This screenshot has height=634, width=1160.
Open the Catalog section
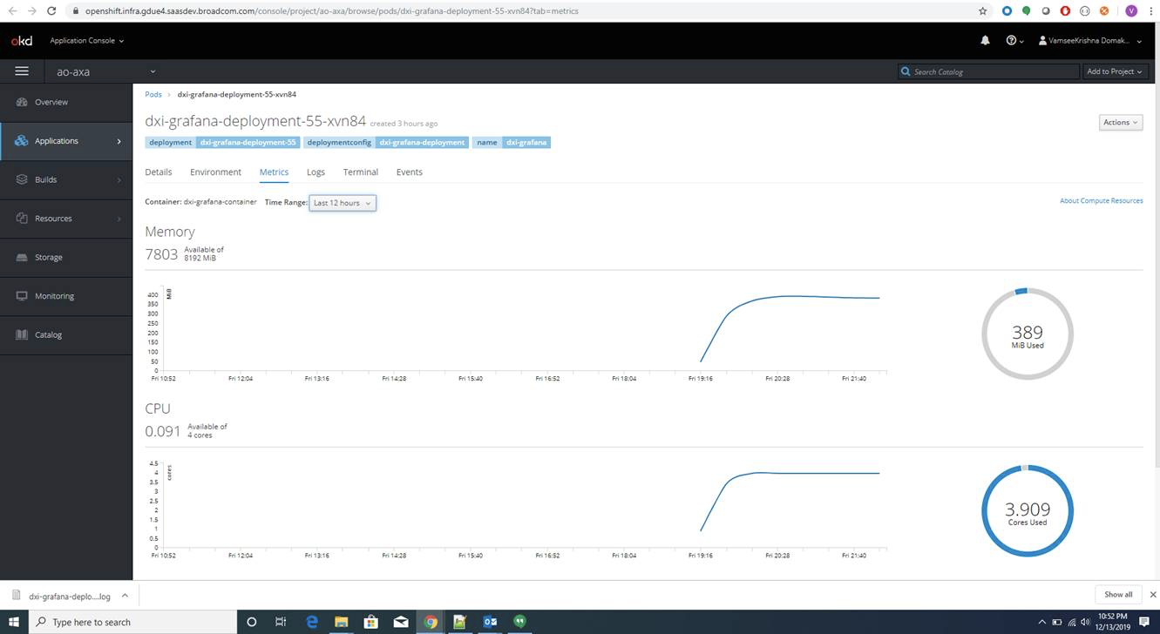click(x=52, y=334)
